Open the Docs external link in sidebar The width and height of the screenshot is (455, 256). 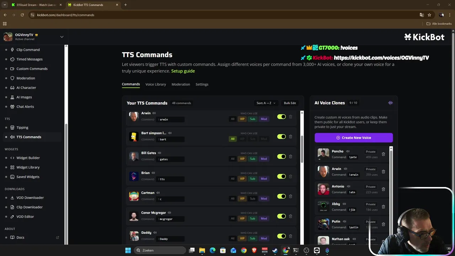[x=32, y=238]
